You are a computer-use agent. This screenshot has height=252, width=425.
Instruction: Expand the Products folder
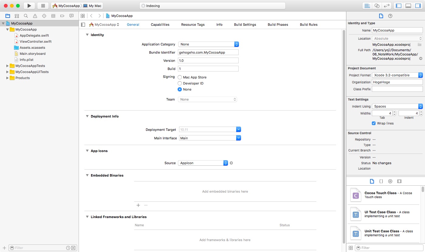[x=7, y=78]
